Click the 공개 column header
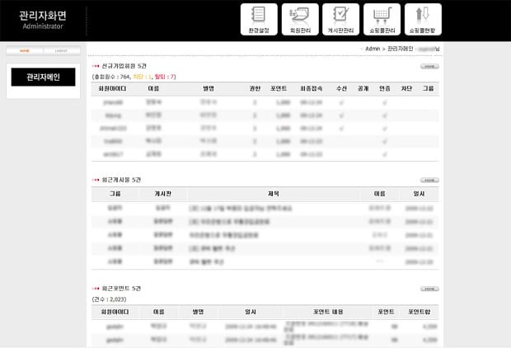The width and height of the screenshot is (511, 348). (x=363, y=89)
